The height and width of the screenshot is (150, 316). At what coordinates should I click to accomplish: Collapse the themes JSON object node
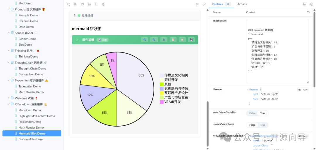(248, 89)
